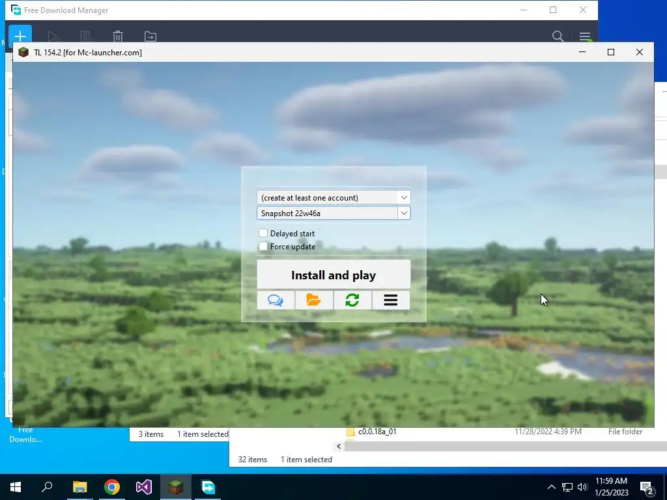Add a new download in Free Download Manager
This screenshot has width=667, height=500.
[x=20, y=36]
